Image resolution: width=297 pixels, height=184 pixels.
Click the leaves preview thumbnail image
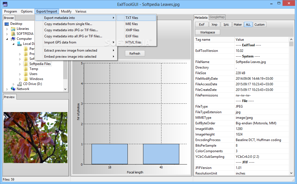(x=35, y=137)
